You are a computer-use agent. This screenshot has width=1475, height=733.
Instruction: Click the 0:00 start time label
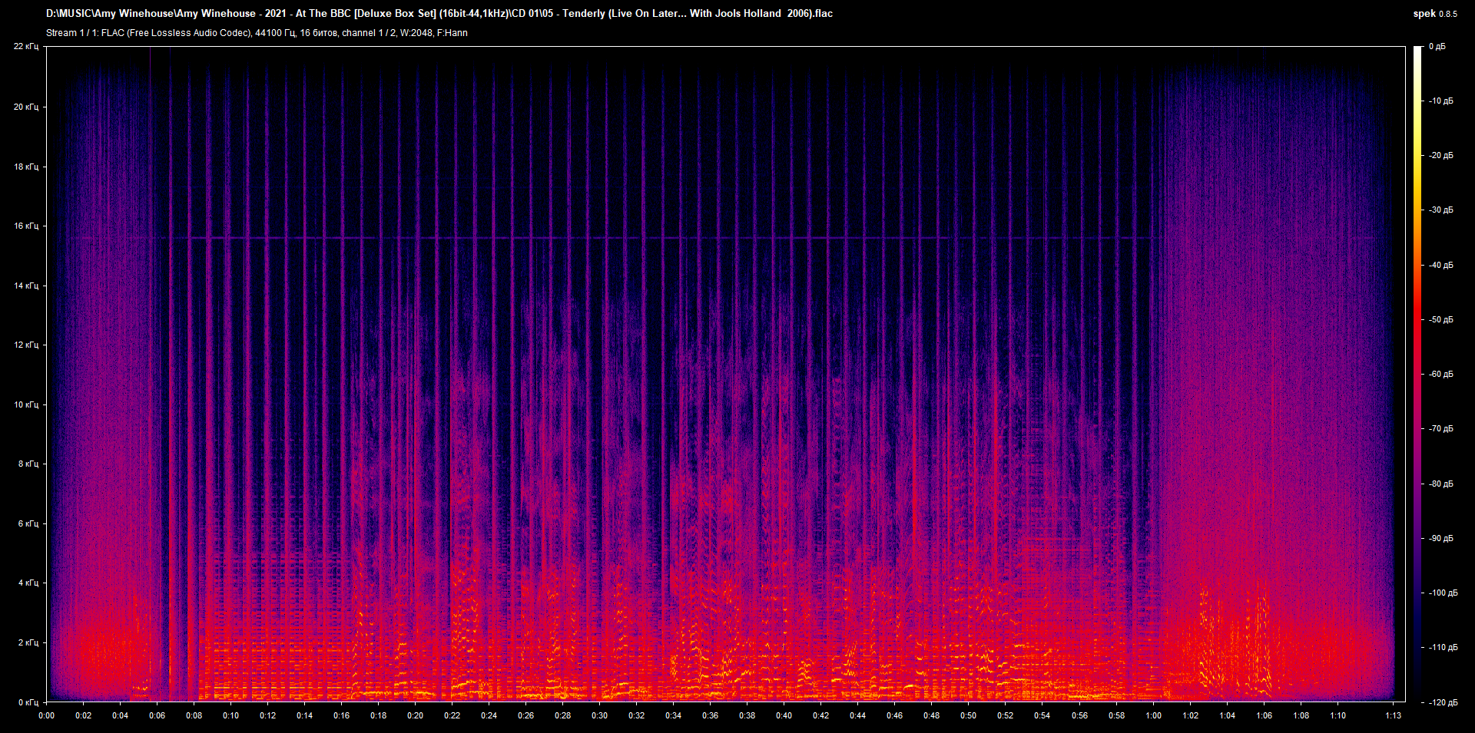46,715
